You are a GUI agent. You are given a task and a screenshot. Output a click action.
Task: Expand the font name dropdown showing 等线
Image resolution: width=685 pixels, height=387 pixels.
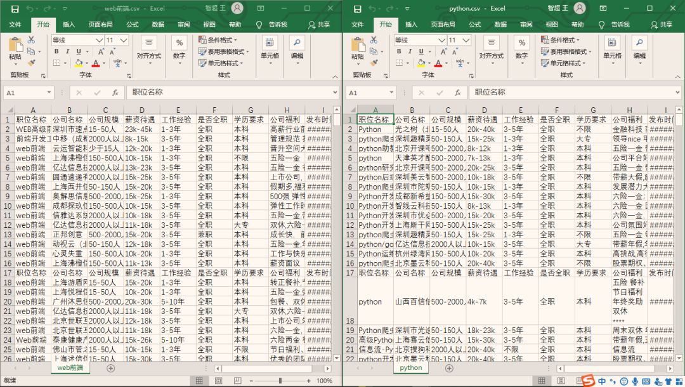tap(99, 40)
